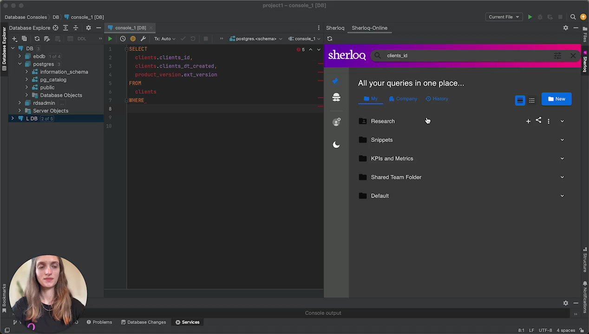Image resolution: width=589 pixels, height=334 pixels.
Task: Collapse all nodes in Database Explorer
Action: click(76, 28)
